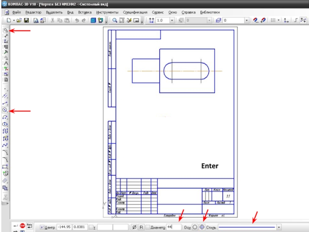Click the Open file folder icon
309x232 pixels.
[x=19, y=20]
